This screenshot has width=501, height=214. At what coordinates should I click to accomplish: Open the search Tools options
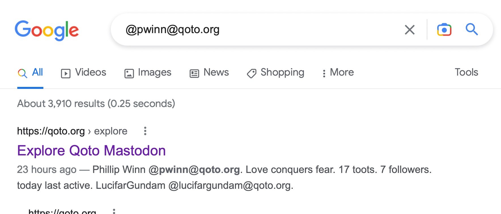point(466,72)
